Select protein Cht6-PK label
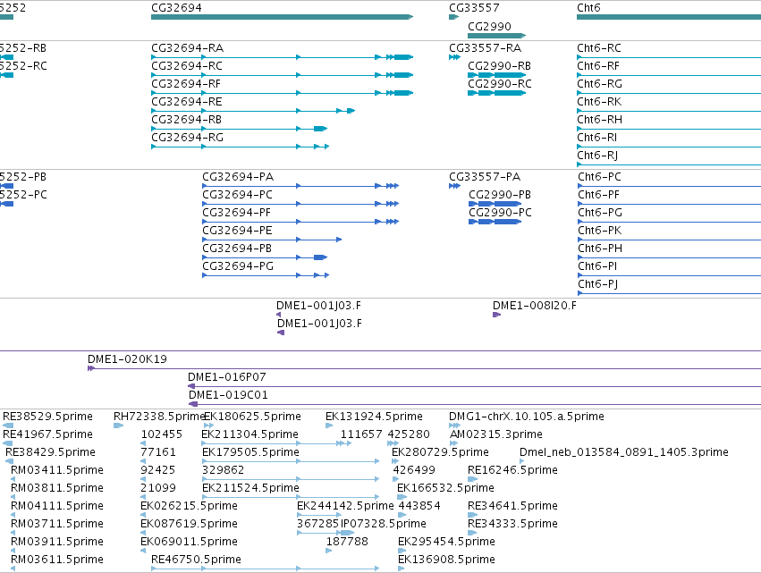Viewport: 761px width, 573px height. [x=600, y=231]
